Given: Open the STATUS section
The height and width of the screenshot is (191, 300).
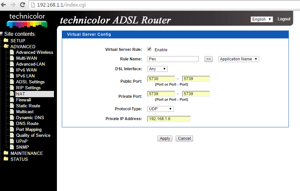Looking at the screenshot, I should pyautogui.click(x=19, y=159).
